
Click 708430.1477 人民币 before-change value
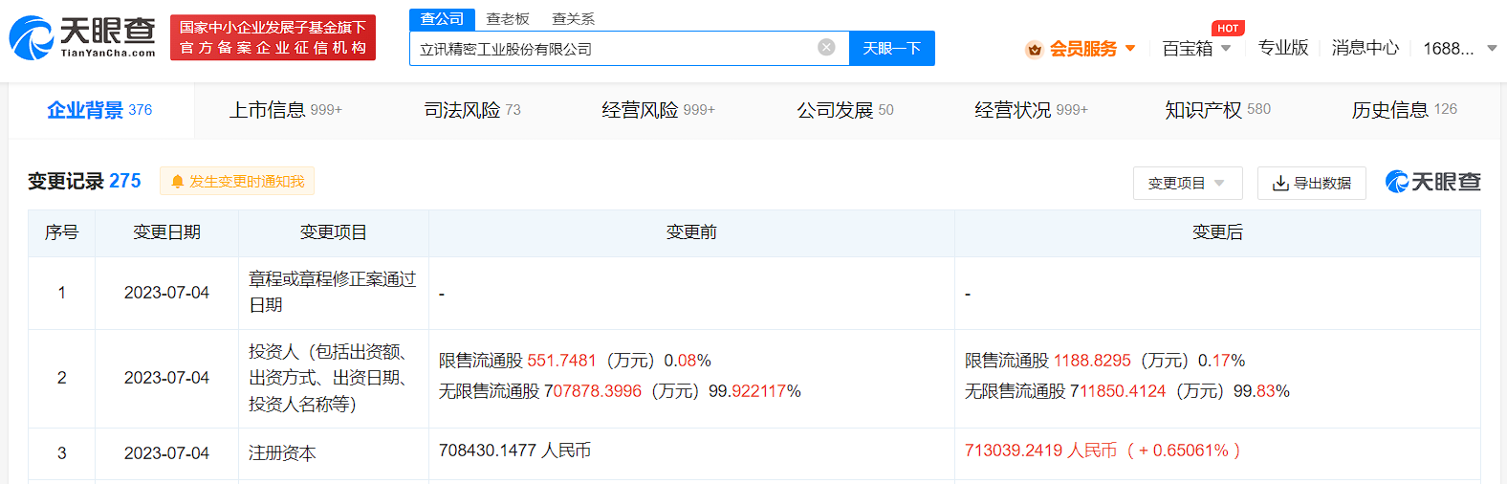[514, 451]
